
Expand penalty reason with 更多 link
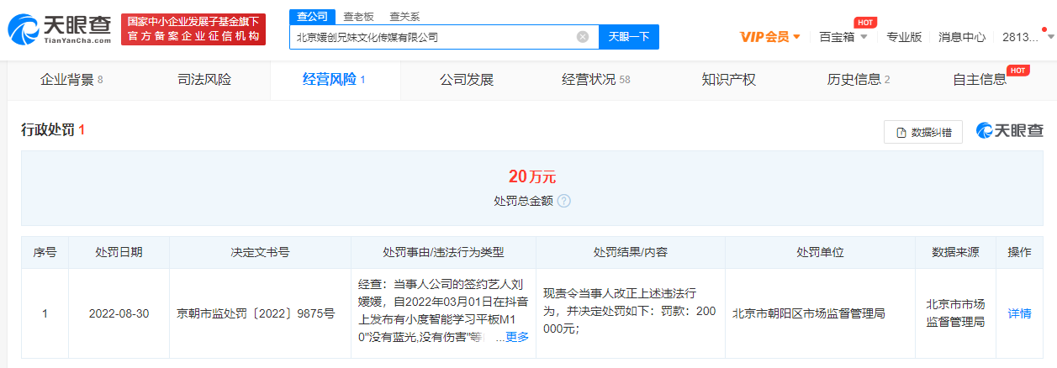[516, 337]
